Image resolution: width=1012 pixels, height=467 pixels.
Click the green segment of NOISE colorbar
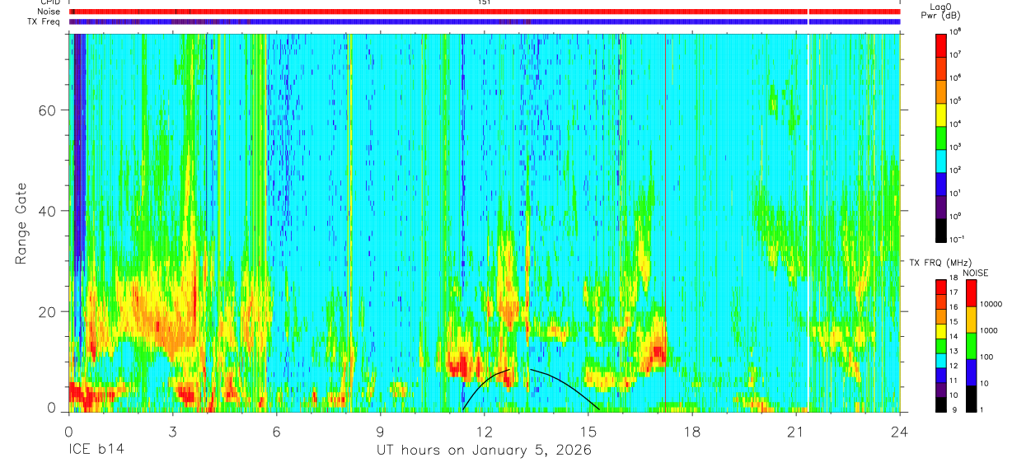point(972,346)
